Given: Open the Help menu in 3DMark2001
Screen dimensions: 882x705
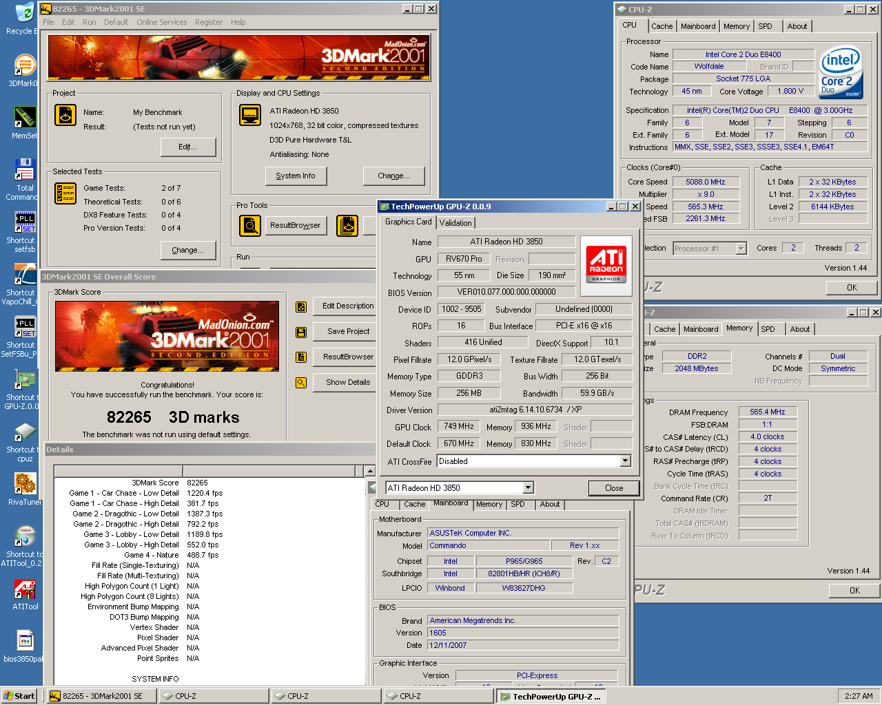Looking at the screenshot, I should [x=238, y=22].
